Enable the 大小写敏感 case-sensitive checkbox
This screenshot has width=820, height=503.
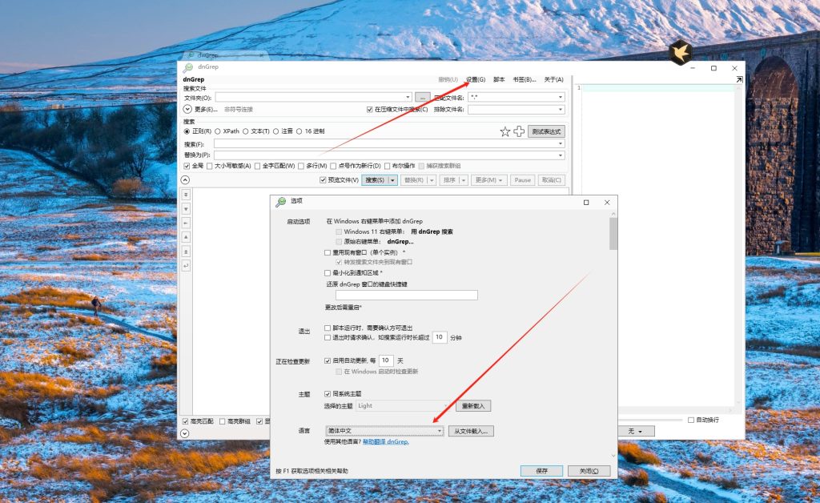(x=210, y=166)
